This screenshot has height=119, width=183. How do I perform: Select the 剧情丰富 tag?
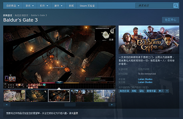[151, 91]
